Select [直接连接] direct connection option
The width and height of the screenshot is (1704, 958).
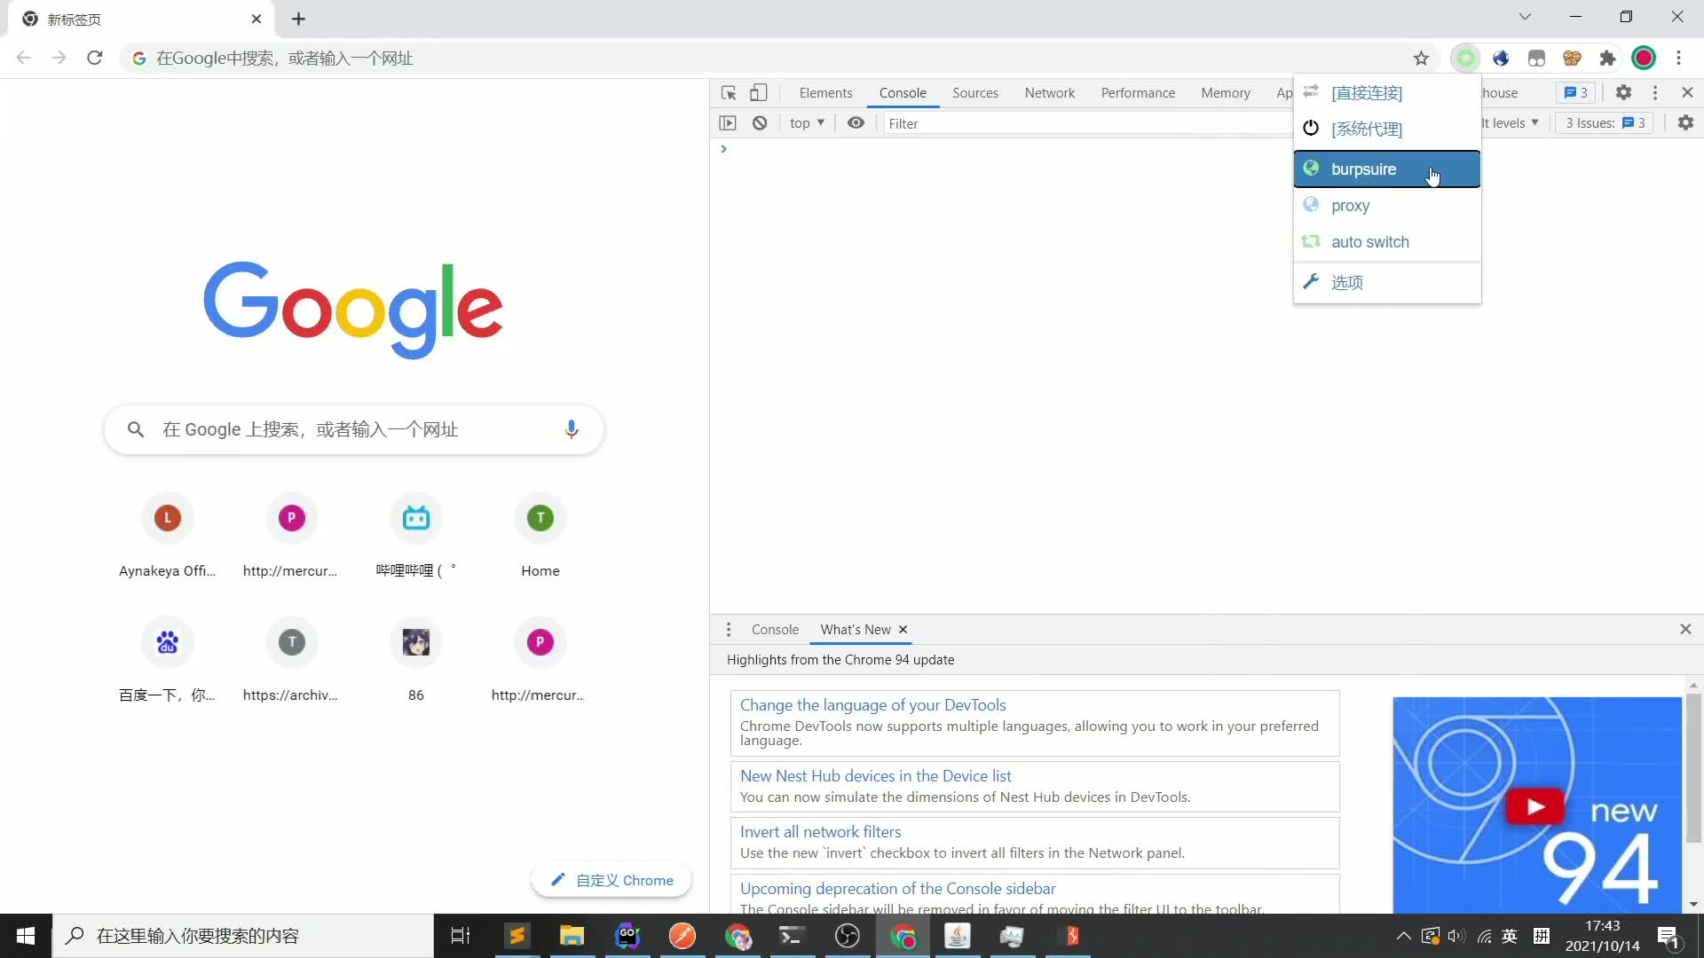pos(1386,93)
